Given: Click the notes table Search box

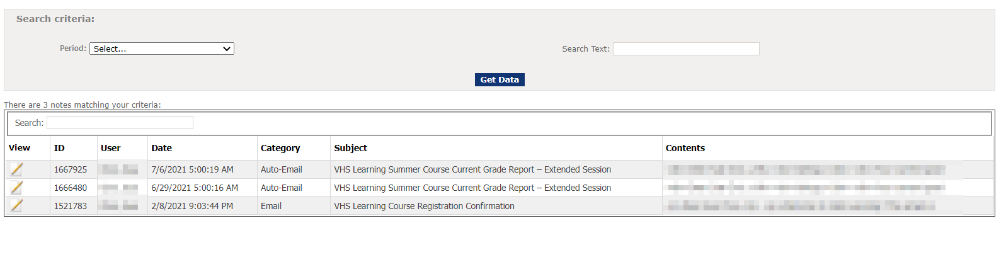Looking at the screenshot, I should 120,123.
